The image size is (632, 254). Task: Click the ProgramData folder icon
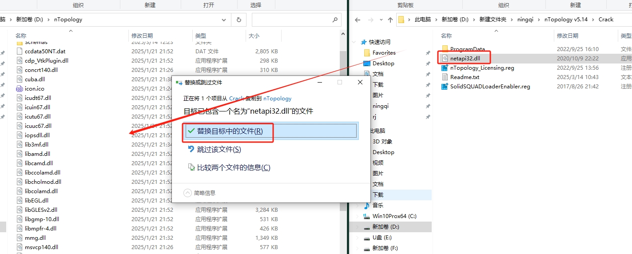[445, 49]
